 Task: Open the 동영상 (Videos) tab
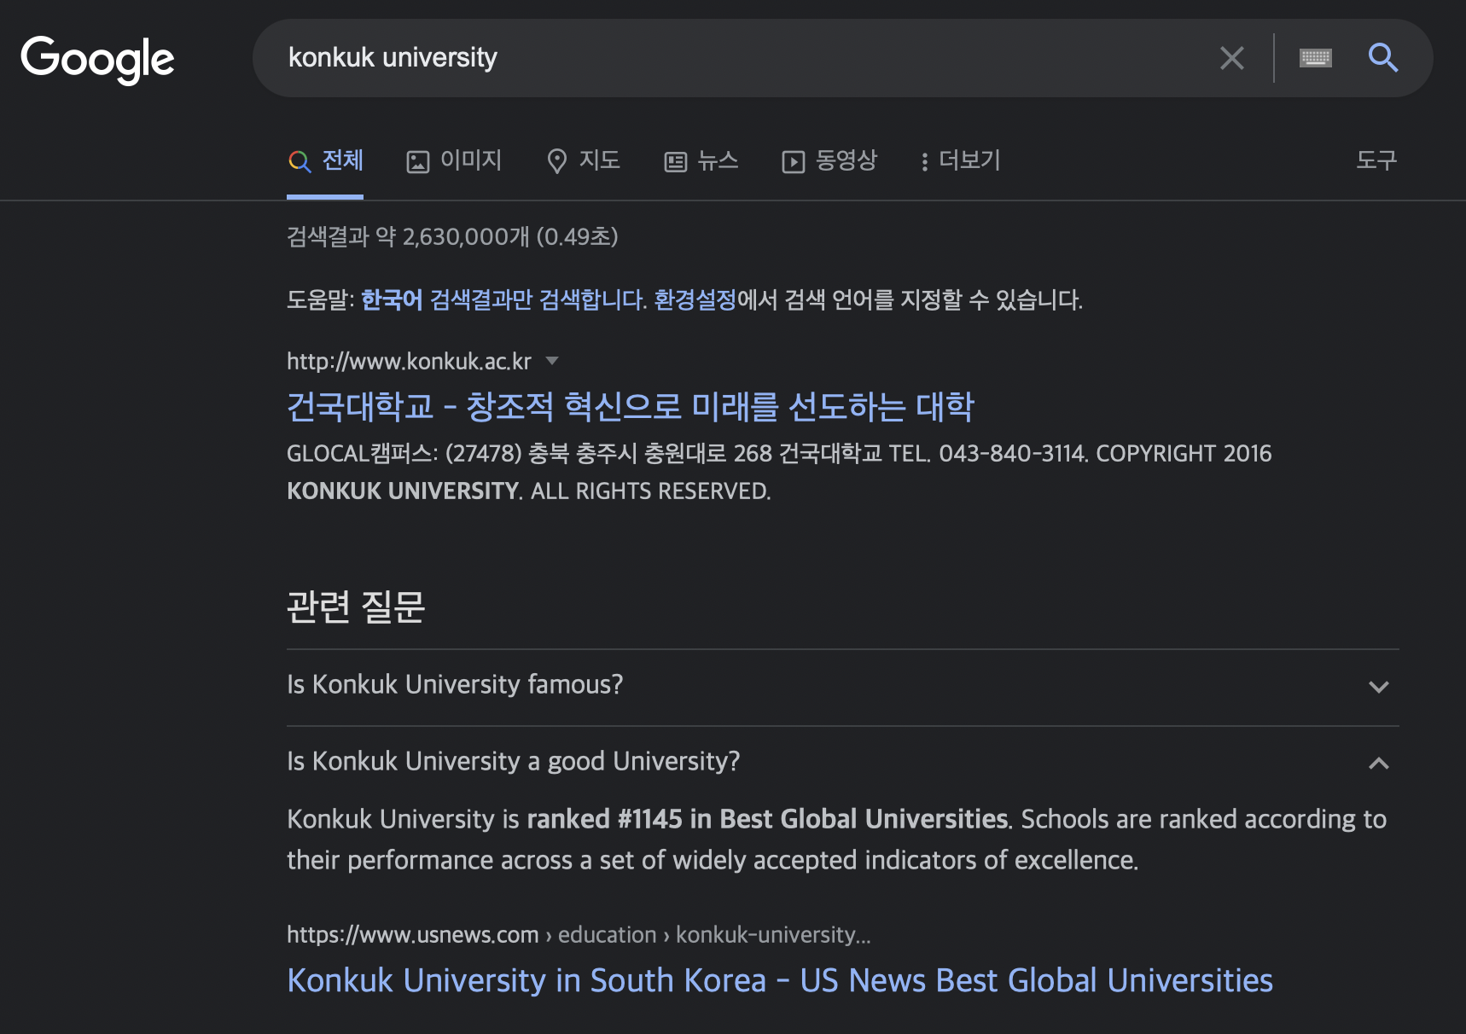829,160
